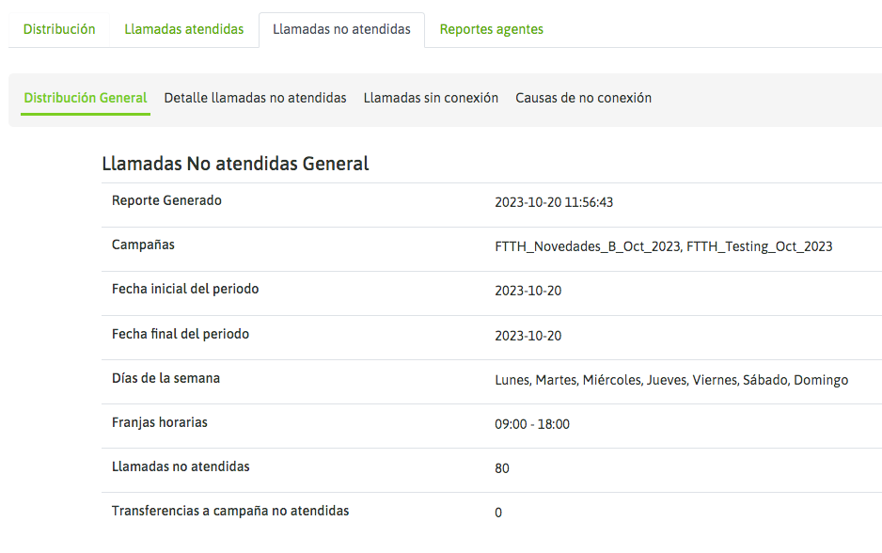Click the Fecha final del periodo date value
This screenshot has width=882, height=553.
point(528,336)
